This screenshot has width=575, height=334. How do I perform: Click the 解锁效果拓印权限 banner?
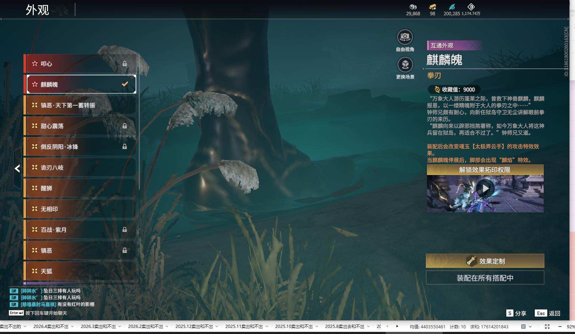pyautogui.click(x=485, y=170)
